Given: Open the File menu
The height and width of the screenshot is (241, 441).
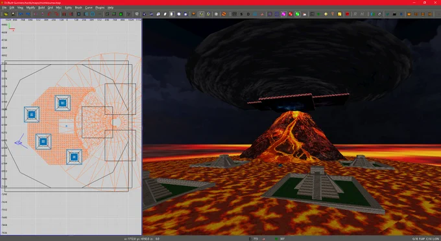Looking at the screenshot, I should click(x=5, y=8).
